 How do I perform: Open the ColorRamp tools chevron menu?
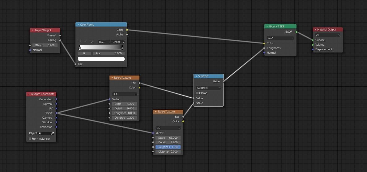[x=92, y=42]
